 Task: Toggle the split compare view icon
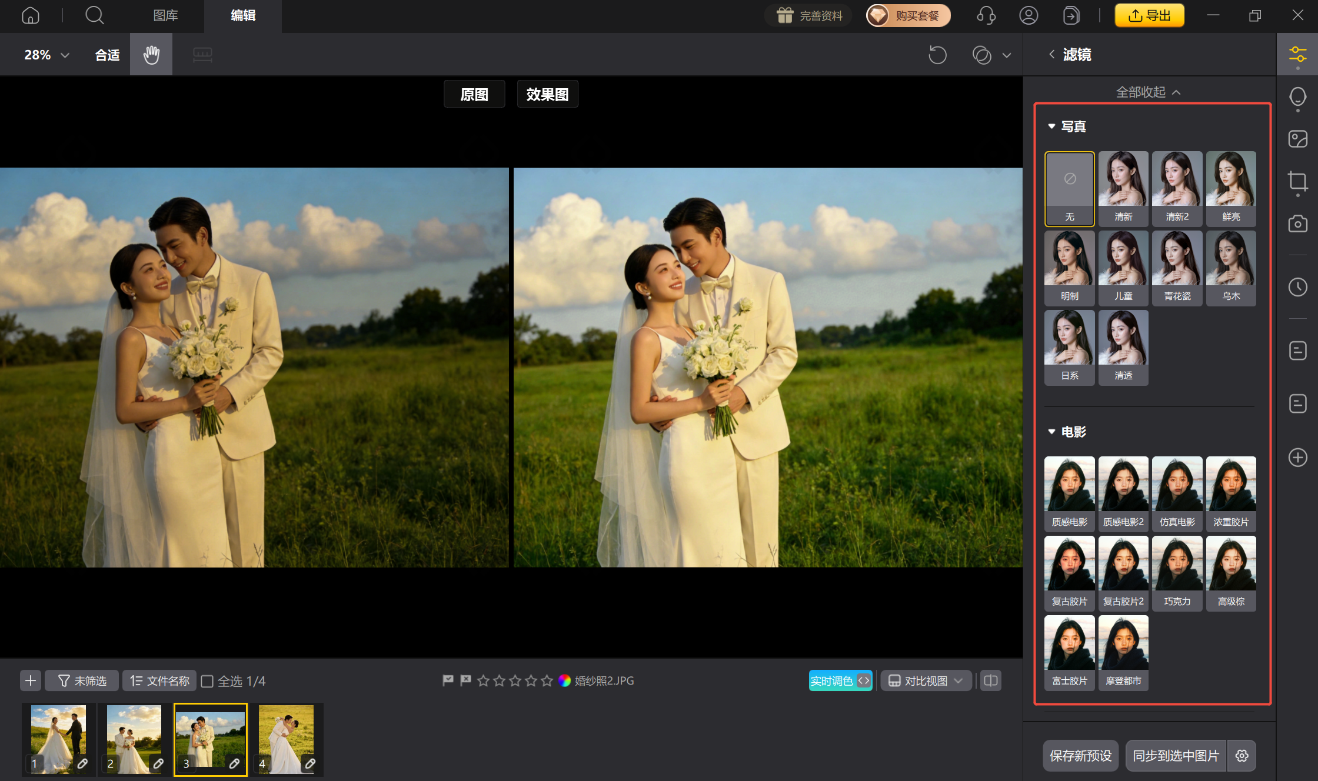click(x=991, y=680)
